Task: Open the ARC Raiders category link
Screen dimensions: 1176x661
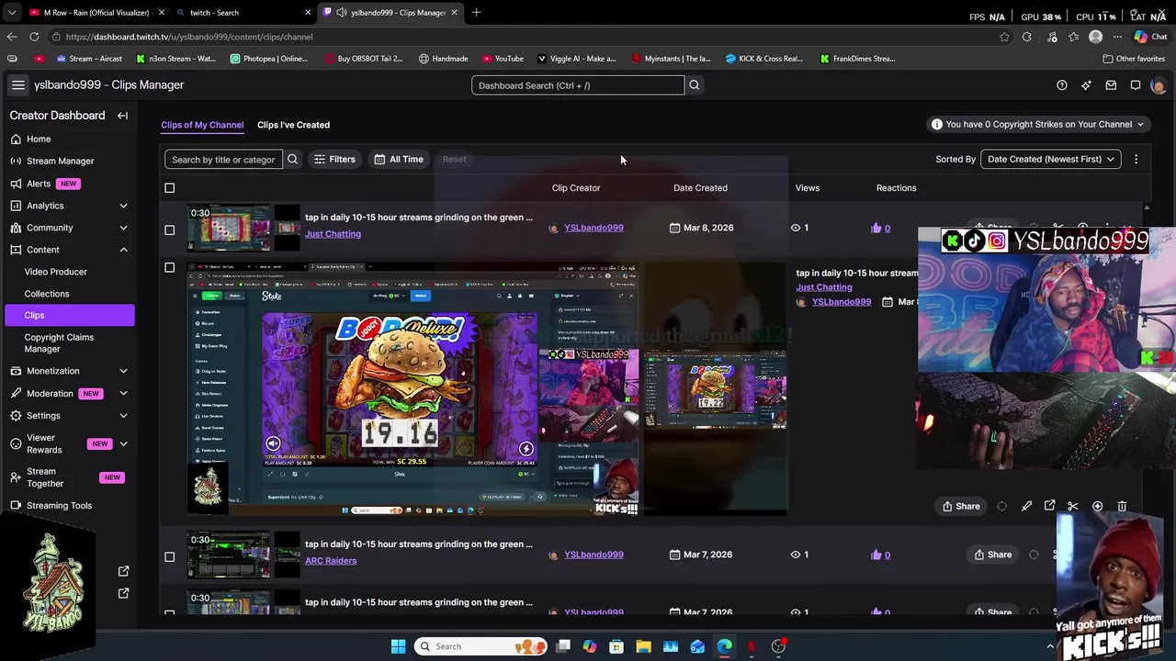Action: (331, 561)
